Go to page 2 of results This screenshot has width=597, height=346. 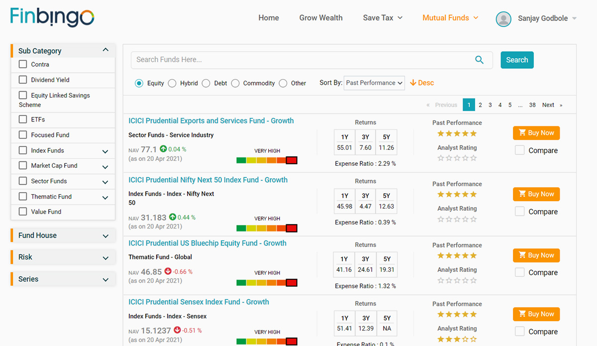480,105
